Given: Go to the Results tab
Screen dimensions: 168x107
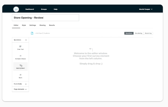Looking at the screenshot, I should pos(52,25).
